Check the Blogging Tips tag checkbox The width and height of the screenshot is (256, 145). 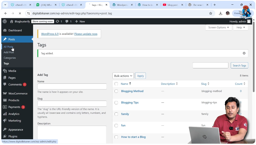pos(116,103)
